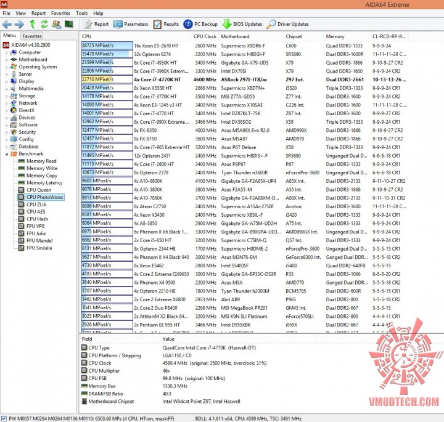Toggle the status bar checkbox

pos(4,418)
